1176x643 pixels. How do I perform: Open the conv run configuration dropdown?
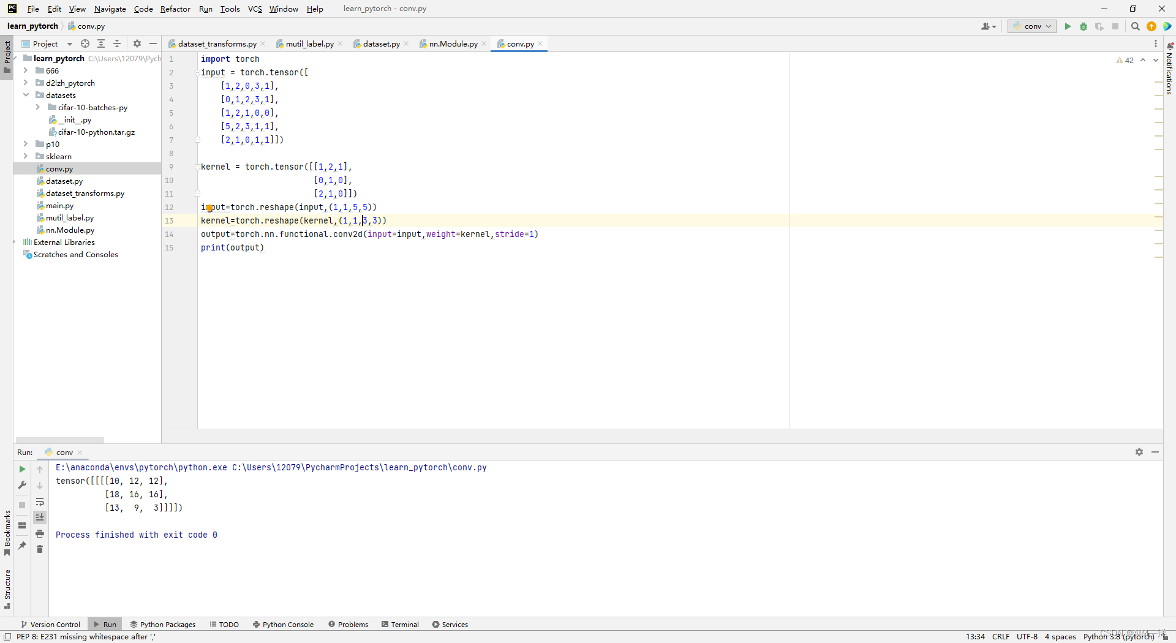[x=1032, y=26]
